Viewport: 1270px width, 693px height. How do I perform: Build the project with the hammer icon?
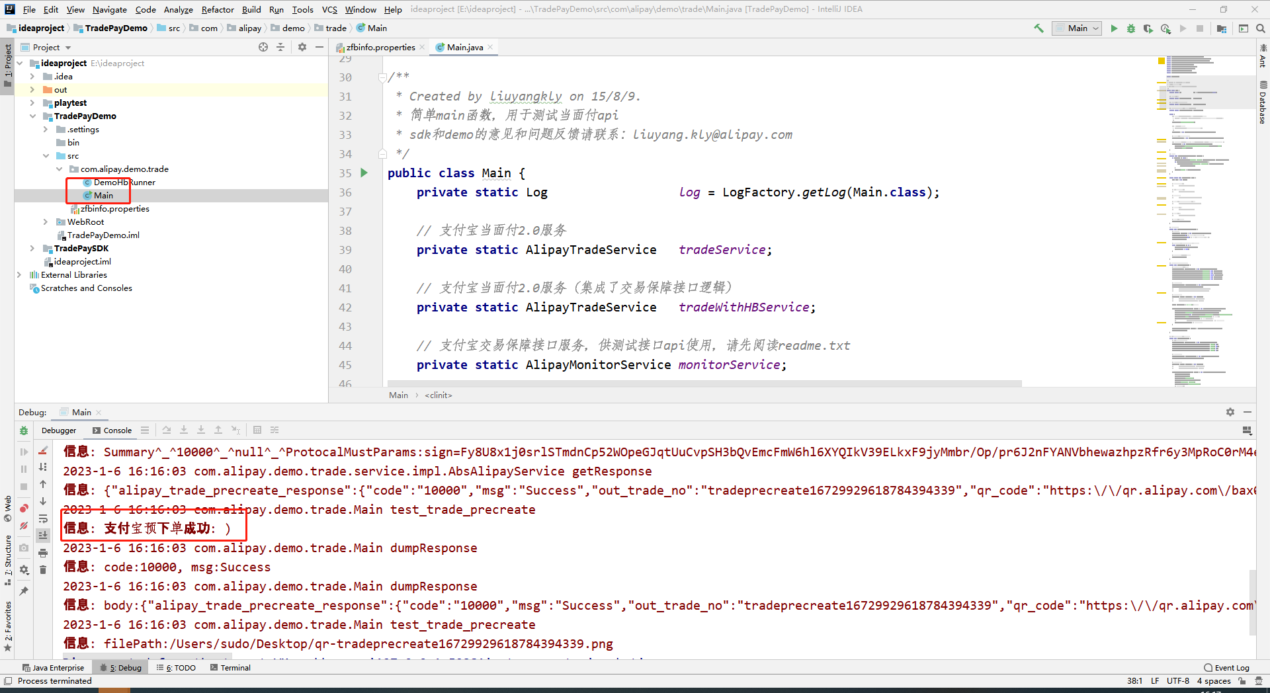(x=1038, y=28)
